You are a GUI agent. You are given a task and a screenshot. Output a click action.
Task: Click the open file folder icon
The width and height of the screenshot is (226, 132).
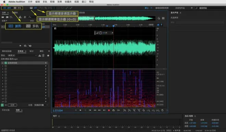point(3,17)
